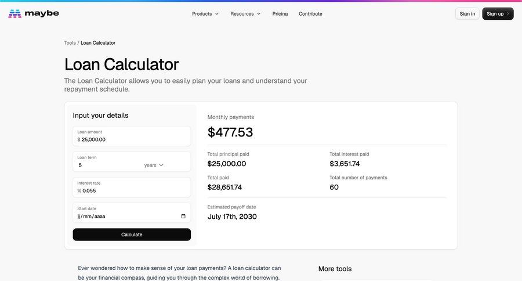522x281 pixels.
Task: Click the chevron beside Resources
Action: tap(259, 14)
